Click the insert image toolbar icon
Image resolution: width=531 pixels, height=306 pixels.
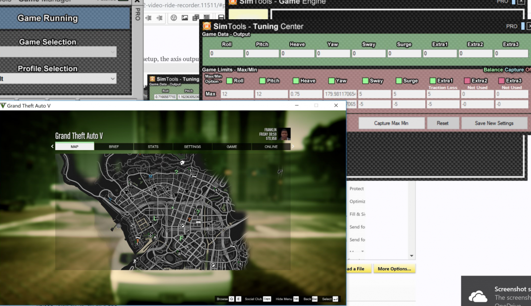(185, 18)
